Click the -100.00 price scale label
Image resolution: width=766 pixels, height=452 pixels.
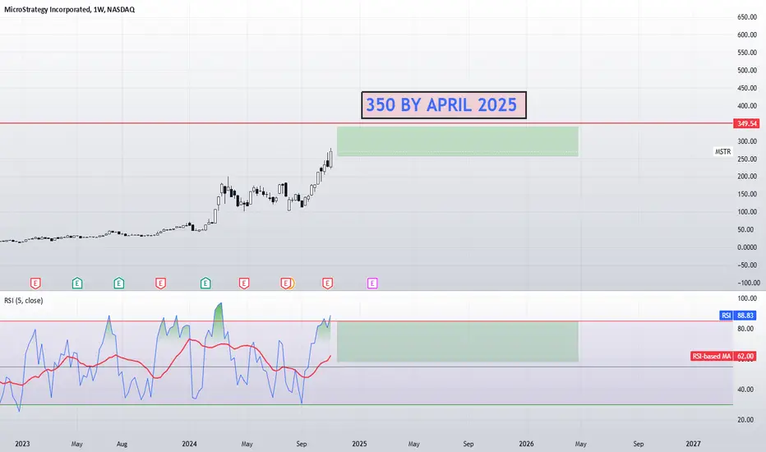tap(748, 283)
